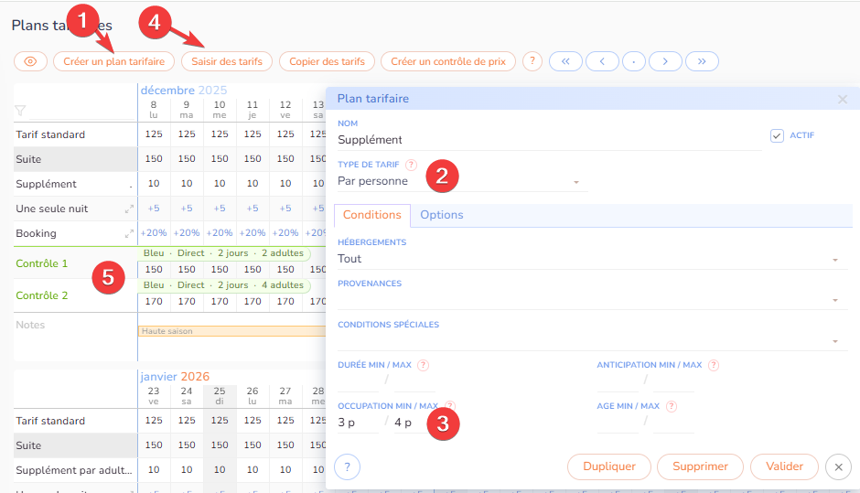
Task: Click the Créer un plan tarifaire button
Action: click(x=113, y=61)
